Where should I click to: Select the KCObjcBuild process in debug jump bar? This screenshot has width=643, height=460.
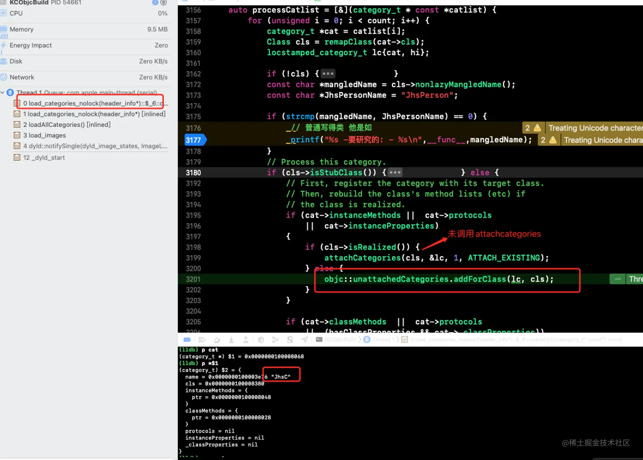[336, 340]
